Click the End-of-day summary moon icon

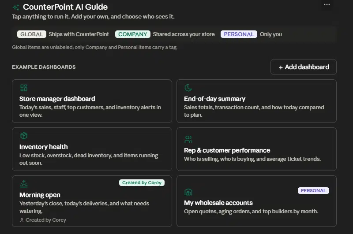[188, 88]
